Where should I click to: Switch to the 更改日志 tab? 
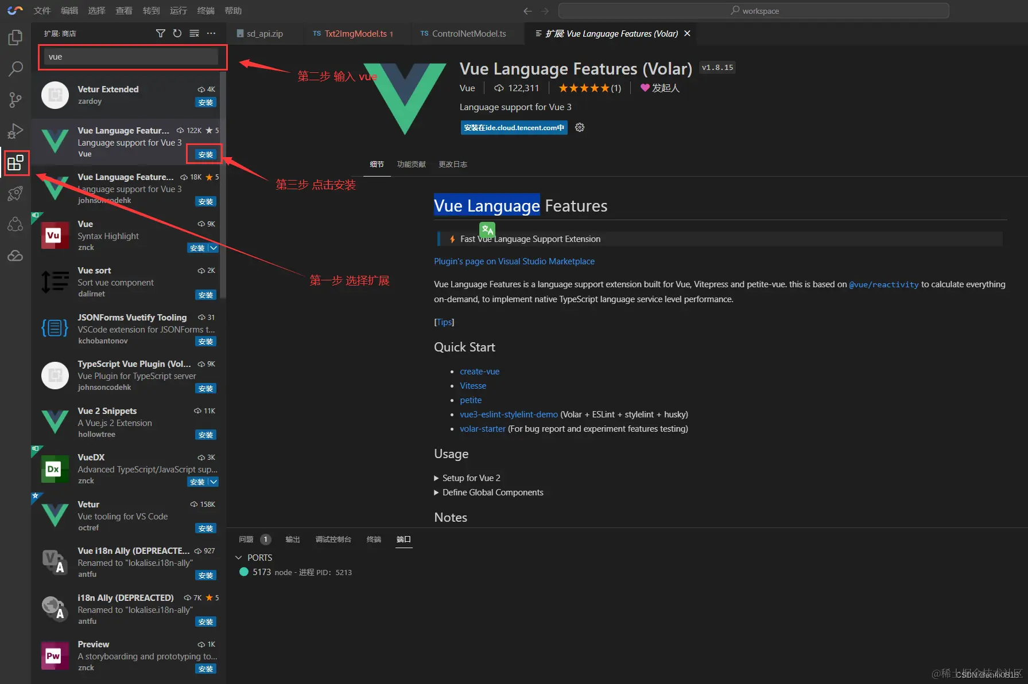click(x=453, y=164)
